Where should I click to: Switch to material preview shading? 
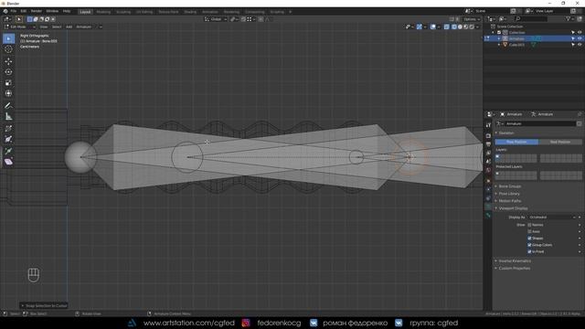click(x=466, y=27)
